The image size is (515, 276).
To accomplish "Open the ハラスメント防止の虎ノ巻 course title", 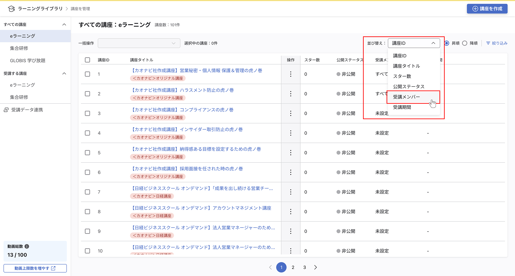I will point(183,90).
